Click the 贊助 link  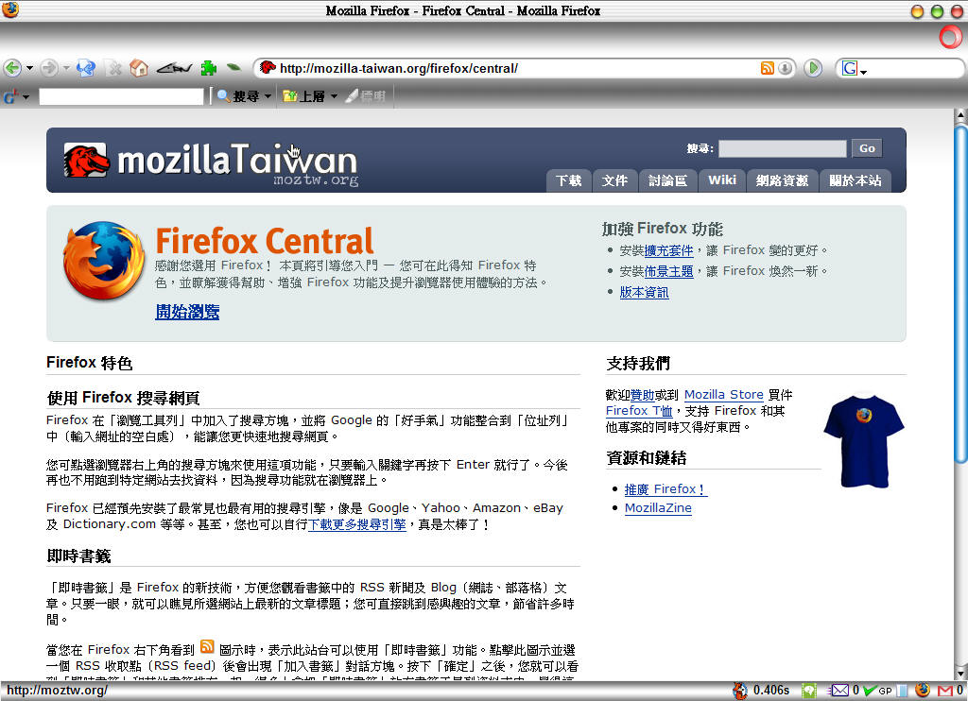(642, 395)
